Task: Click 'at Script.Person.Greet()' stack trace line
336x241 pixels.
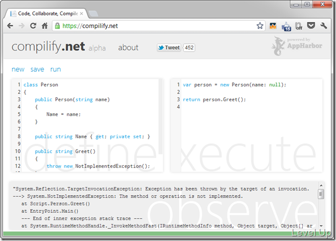Action: [x=55, y=204]
